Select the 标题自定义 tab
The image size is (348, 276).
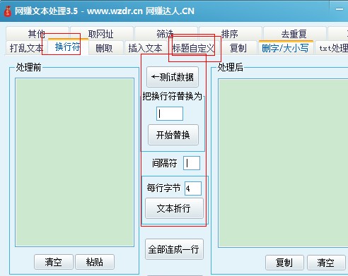point(193,48)
